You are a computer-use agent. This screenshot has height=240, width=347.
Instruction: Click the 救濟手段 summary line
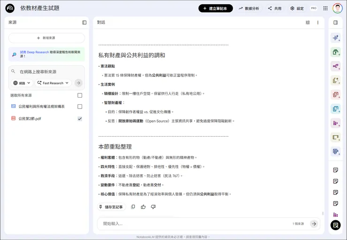142,176
